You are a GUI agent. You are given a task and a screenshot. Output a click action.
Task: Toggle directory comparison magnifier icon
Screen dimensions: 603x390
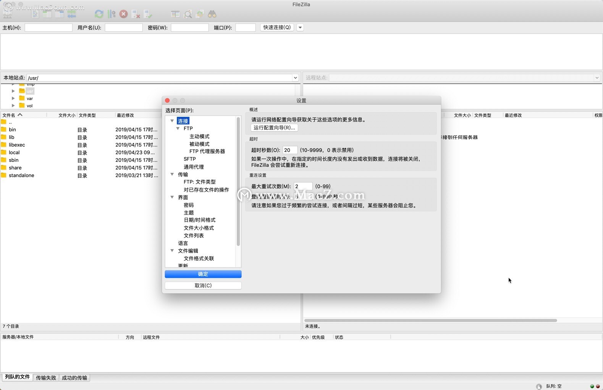coord(188,14)
